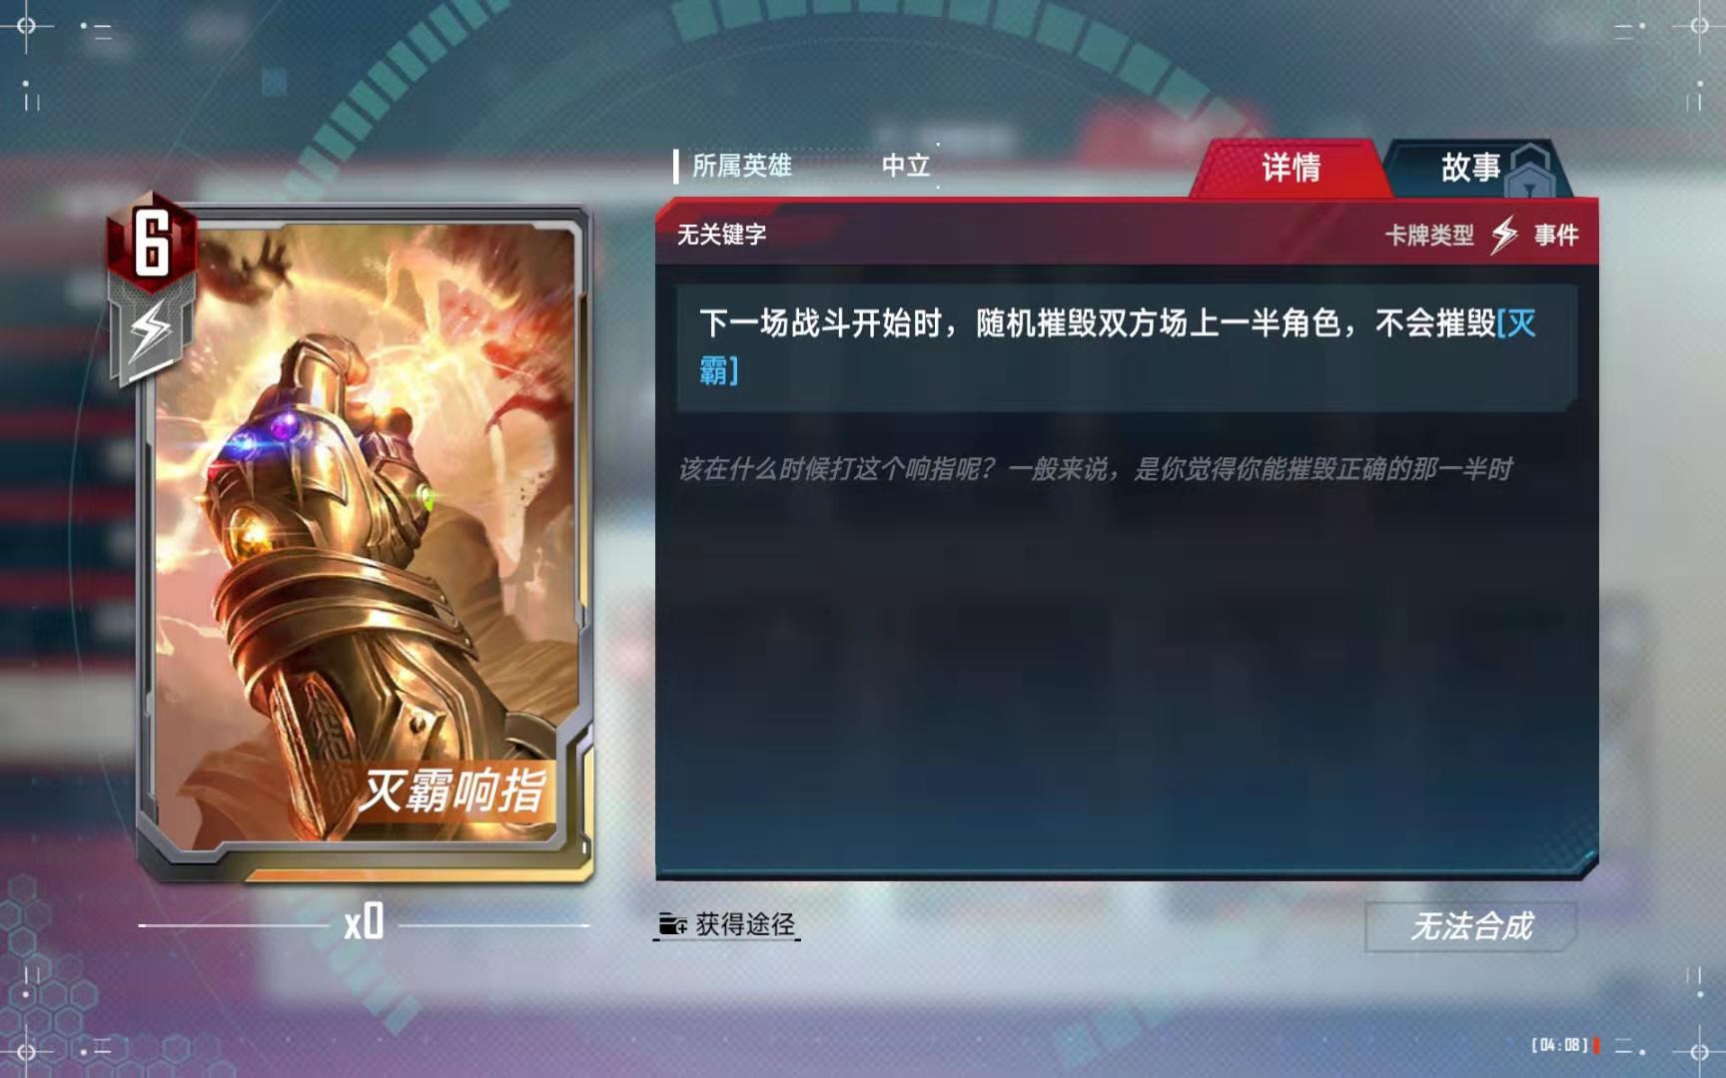1726x1078 pixels.
Task: Click the 无法合成 button
Action: 1470,926
